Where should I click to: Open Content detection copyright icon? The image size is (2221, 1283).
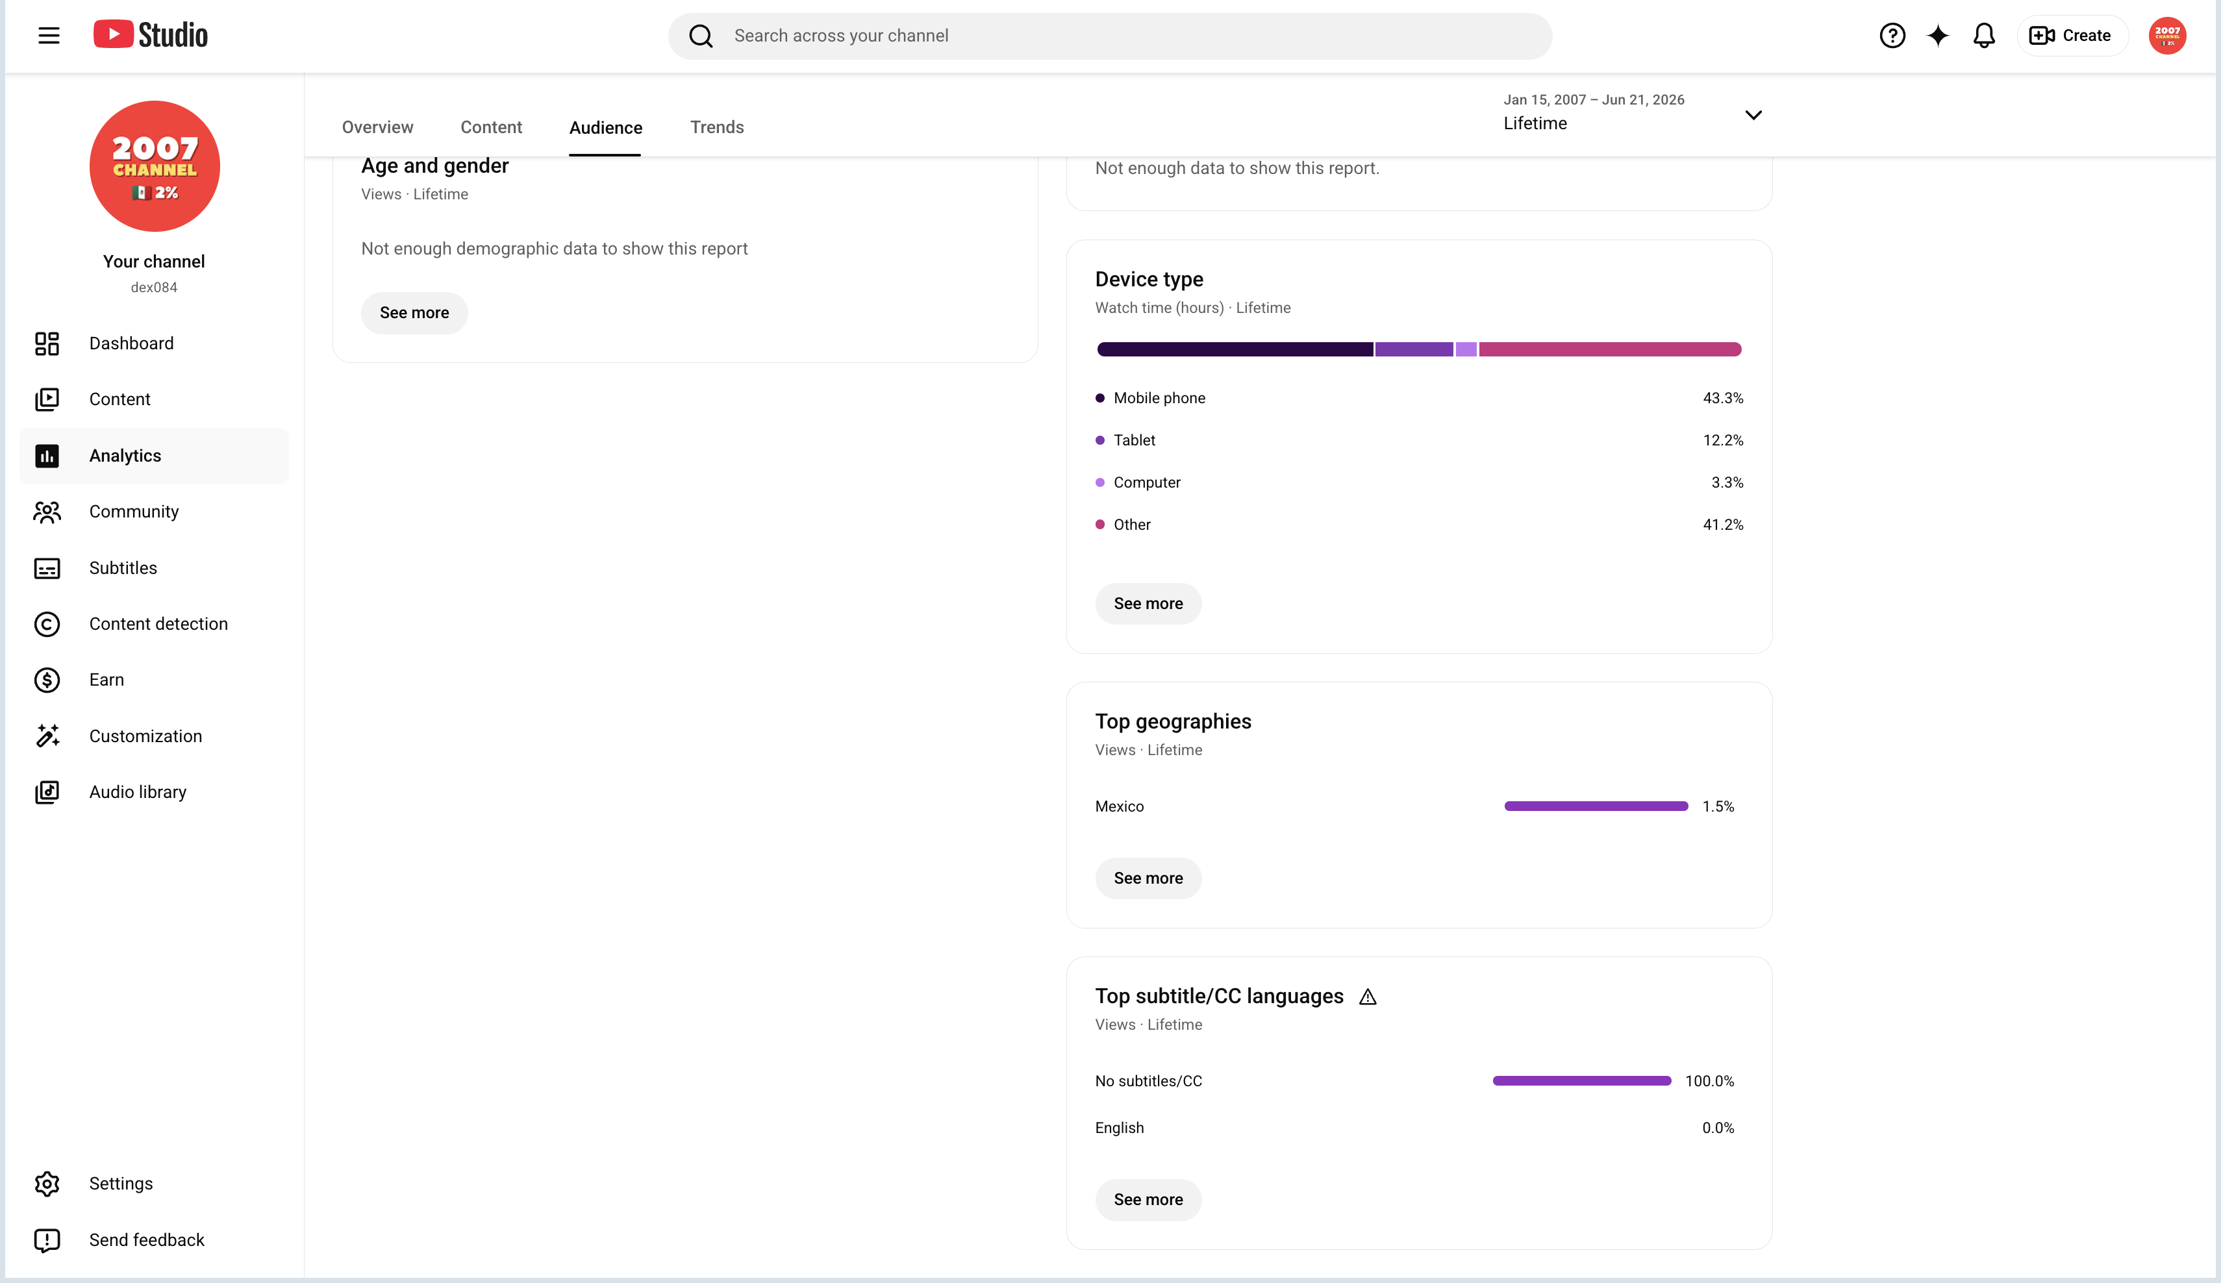(x=47, y=624)
